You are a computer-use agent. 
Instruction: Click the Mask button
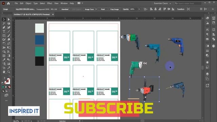pos(103,9)
